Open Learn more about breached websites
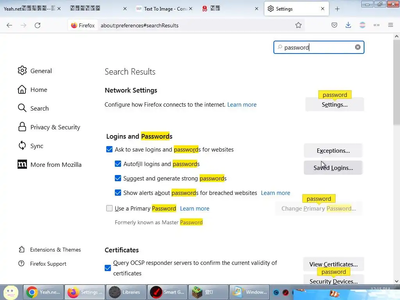 point(275,193)
